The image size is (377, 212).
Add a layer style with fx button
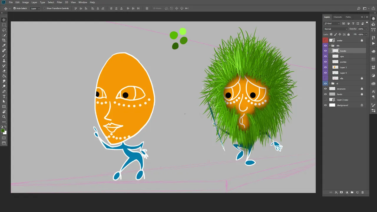(x=336, y=192)
